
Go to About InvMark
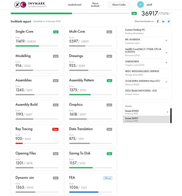(95, 5)
